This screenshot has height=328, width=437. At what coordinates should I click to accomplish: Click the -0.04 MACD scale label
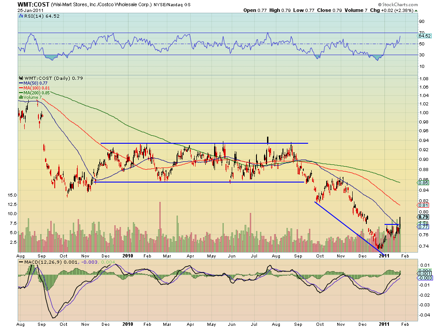coord(425,315)
